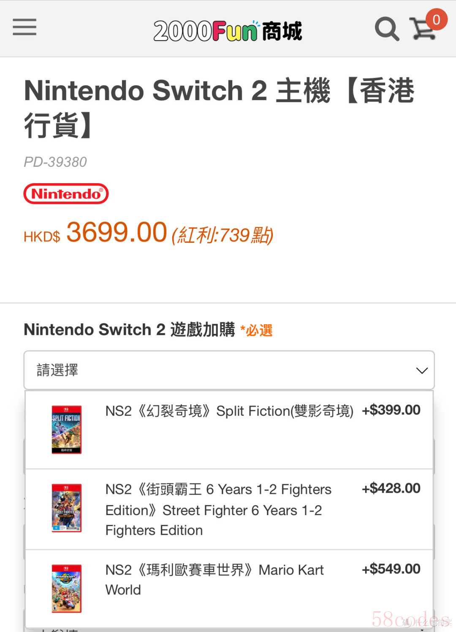This screenshot has height=632, width=456.
Task: Click the Street Fighter 6 cover thumbnail
Action: [66, 508]
